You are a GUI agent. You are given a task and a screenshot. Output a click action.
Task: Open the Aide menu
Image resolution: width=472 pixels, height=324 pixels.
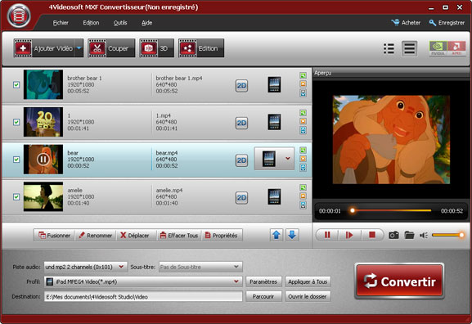tap(146, 23)
